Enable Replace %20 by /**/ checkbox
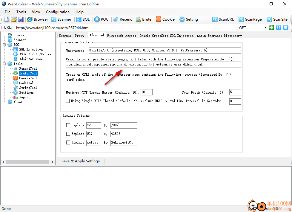 pos(68,125)
